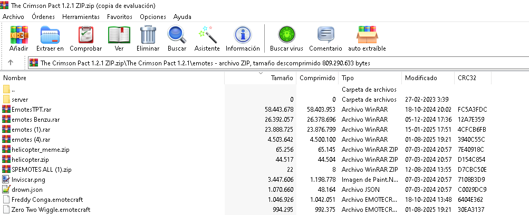529x215 pixels.
Task: Select the emotes (1).rar file name
Action: tap(31, 130)
